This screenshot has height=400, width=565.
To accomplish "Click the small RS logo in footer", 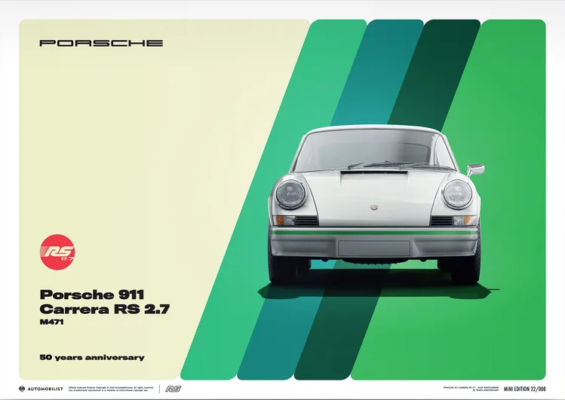I will (173, 389).
